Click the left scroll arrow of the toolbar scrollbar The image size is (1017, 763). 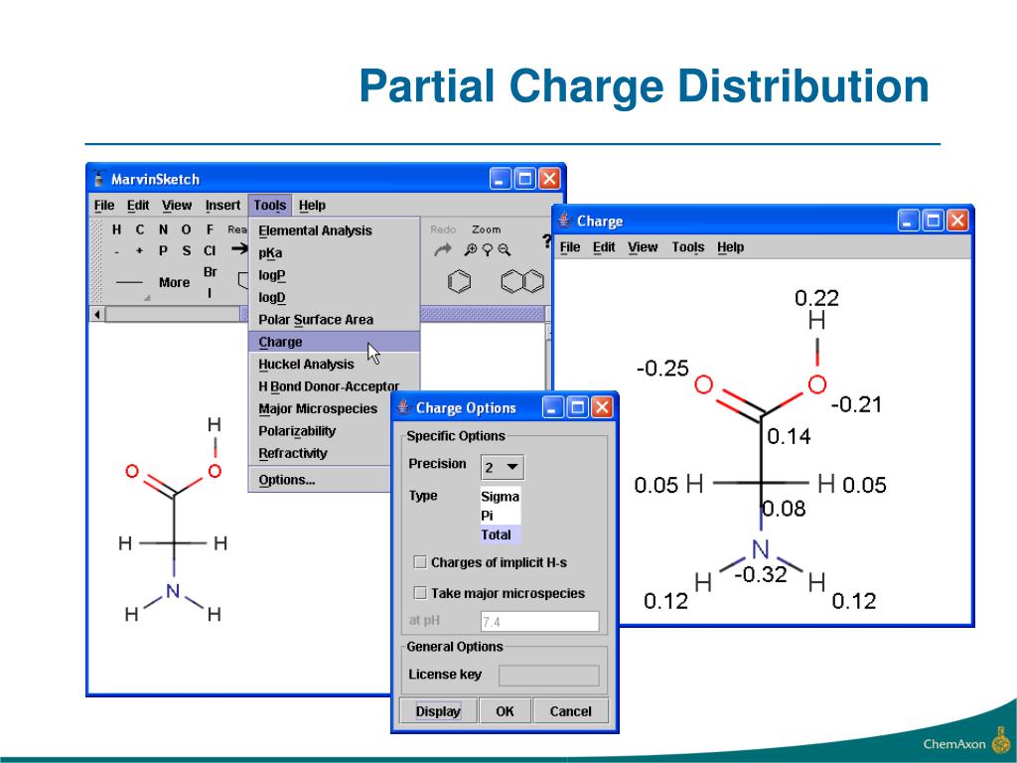point(97,315)
